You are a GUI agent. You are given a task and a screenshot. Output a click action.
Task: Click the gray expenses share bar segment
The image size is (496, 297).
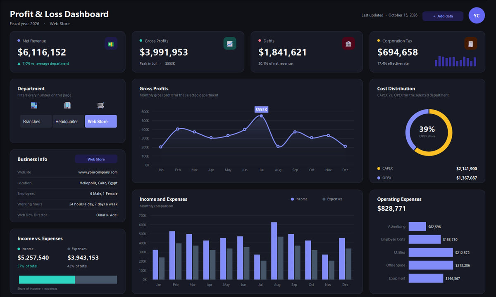tap(96, 280)
